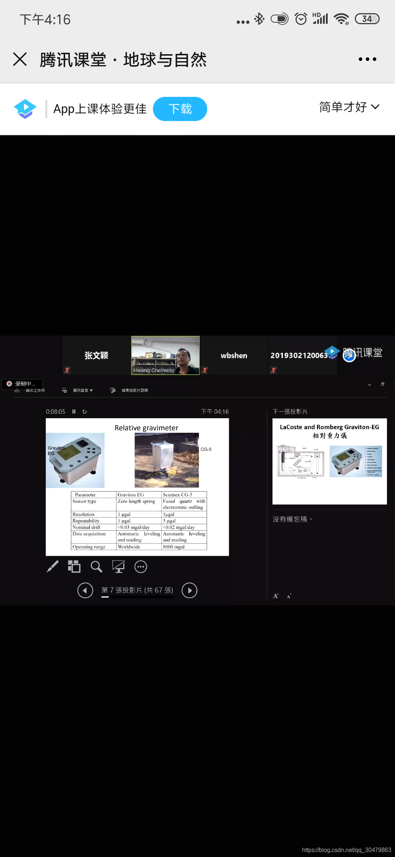Tap the Tencent Classroom logo icon in the banner
395x857 pixels.
[x=25, y=109]
